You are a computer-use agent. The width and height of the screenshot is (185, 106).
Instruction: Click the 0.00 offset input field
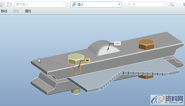tap(146, 4)
